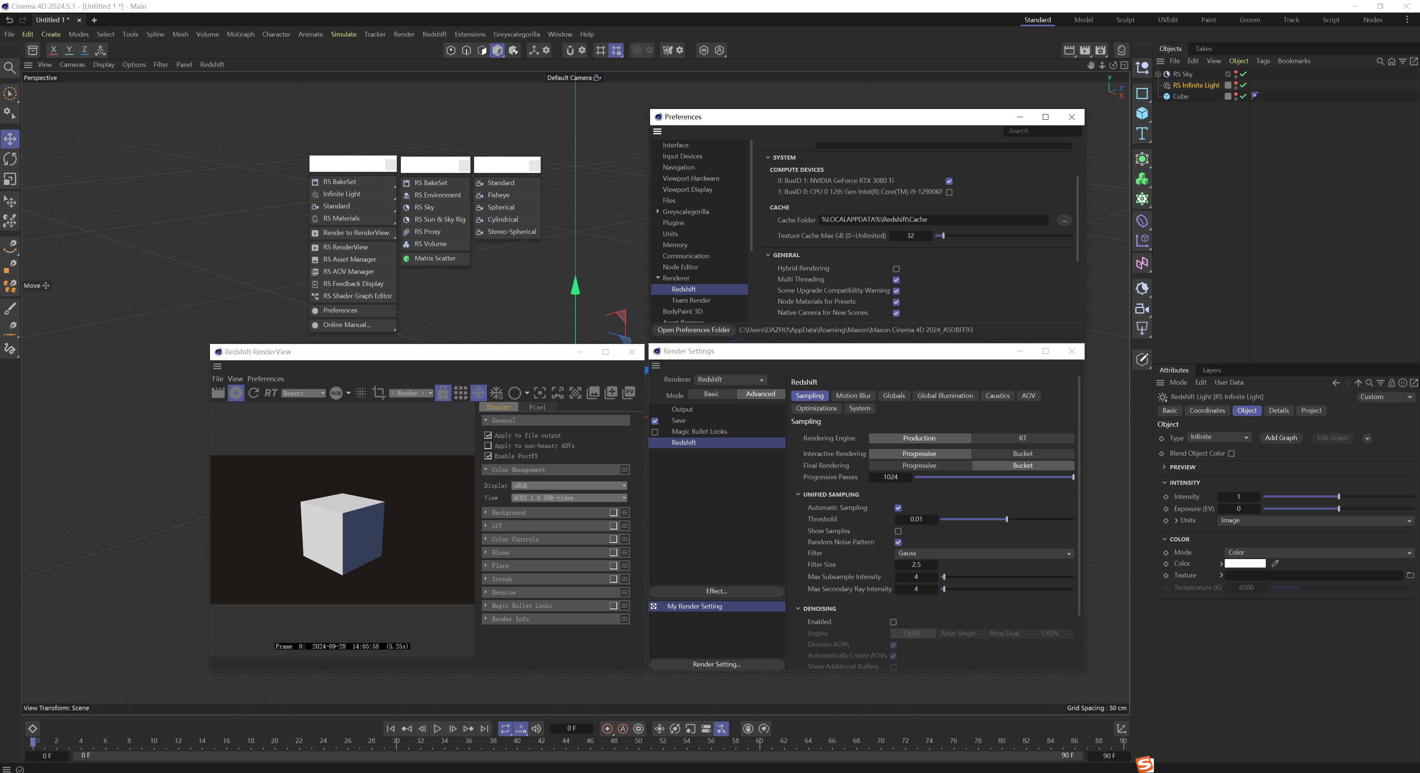Open the light's Color swatch
The image size is (1420, 773).
click(x=1244, y=563)
